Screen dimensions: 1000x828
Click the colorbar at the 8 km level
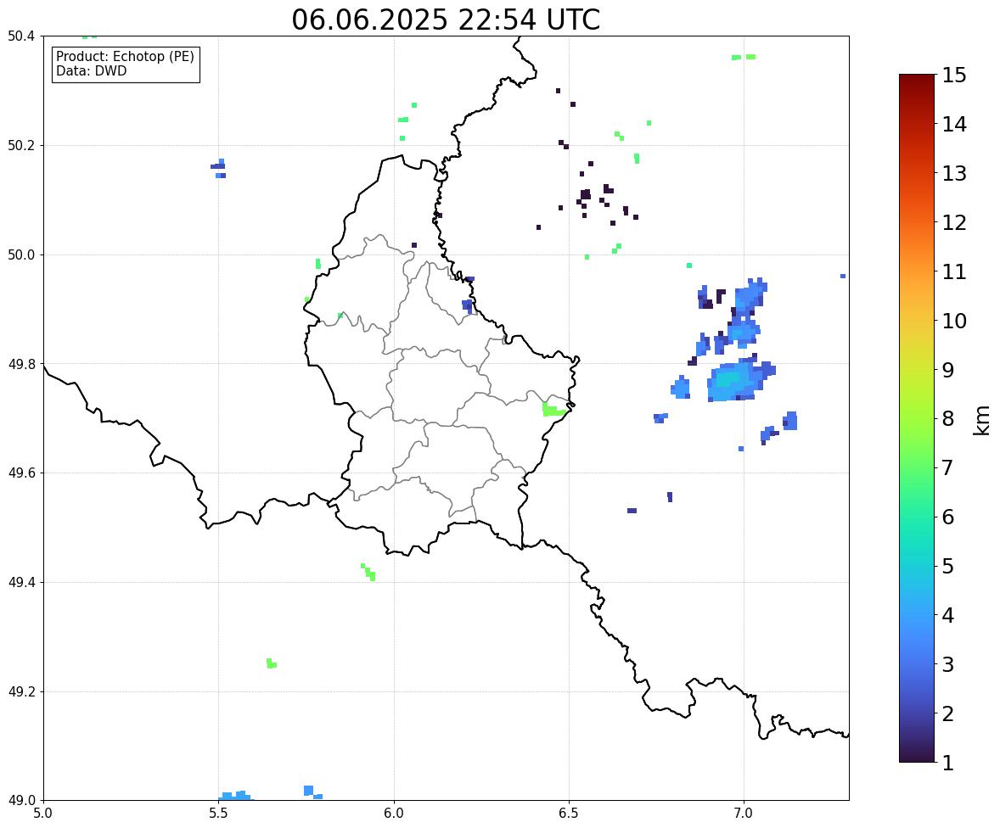(917, 419)
